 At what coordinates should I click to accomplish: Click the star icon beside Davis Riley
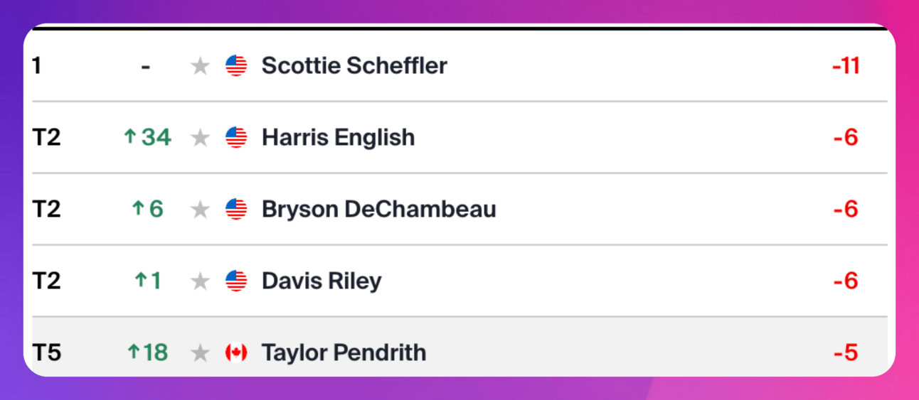pos(201,281)
